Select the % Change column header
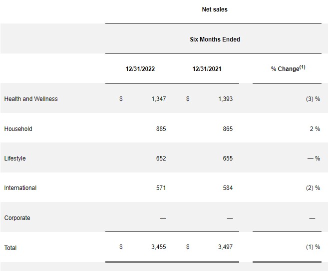328x271 pixels. 288,68
